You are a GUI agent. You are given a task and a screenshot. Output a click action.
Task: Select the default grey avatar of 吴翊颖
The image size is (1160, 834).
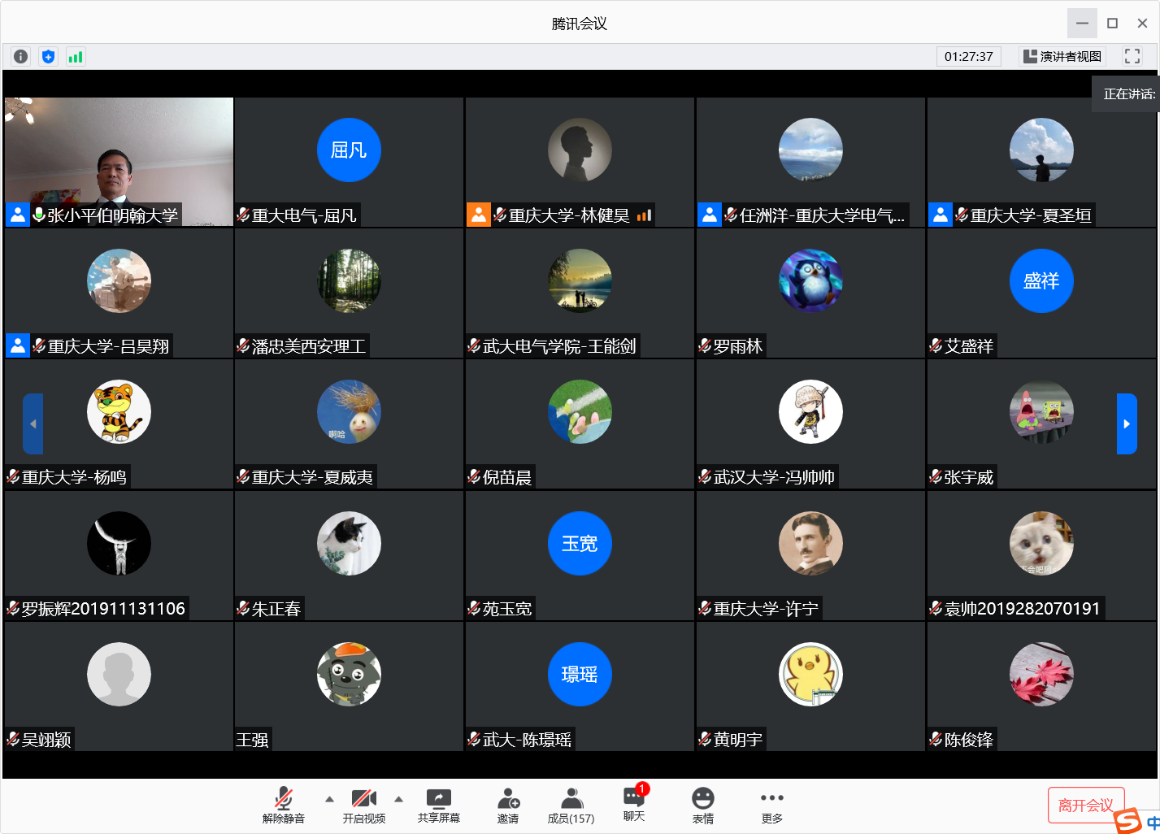119,674
